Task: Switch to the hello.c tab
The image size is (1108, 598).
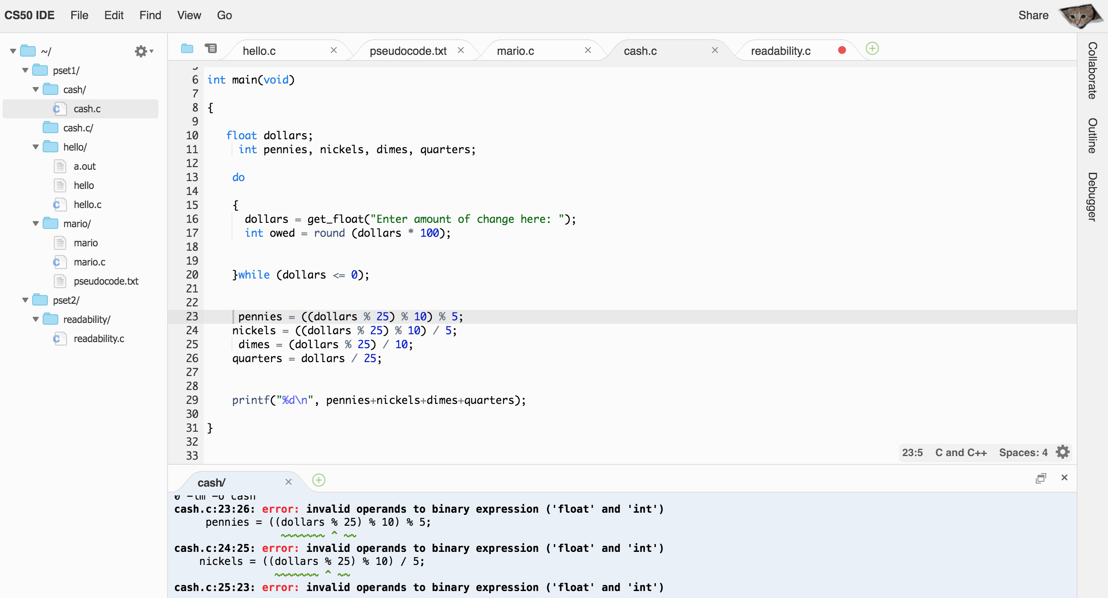Action: click(x=259, y=51)
